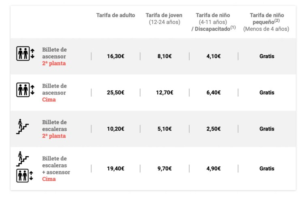
Task: Click the elevator icon in stairs + elevator row
Action: [25, 176]
